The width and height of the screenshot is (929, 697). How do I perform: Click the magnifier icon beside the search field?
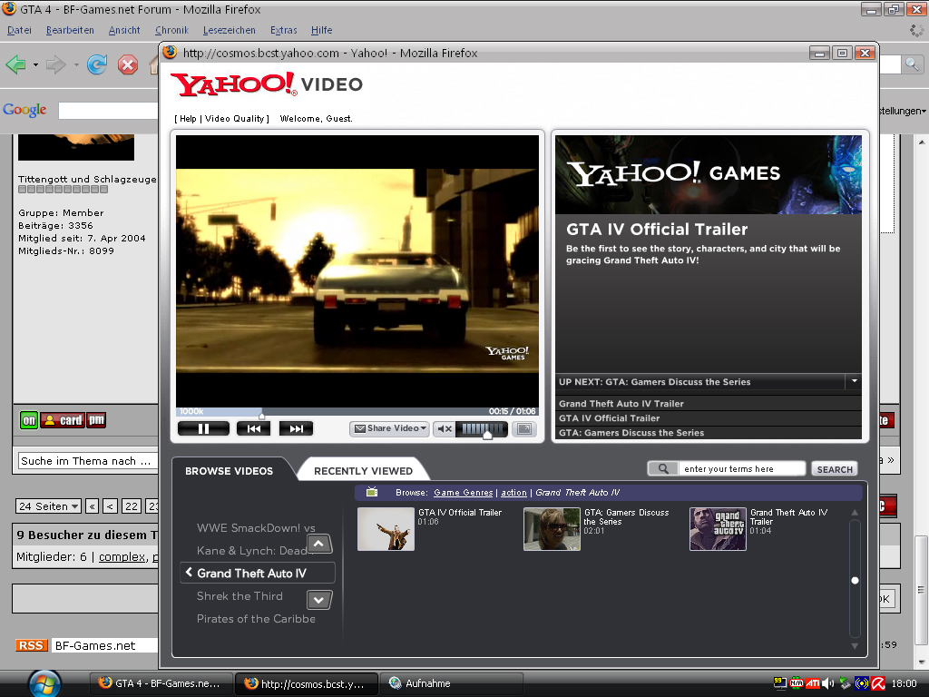pyautogui.click(x=663, y=469)
